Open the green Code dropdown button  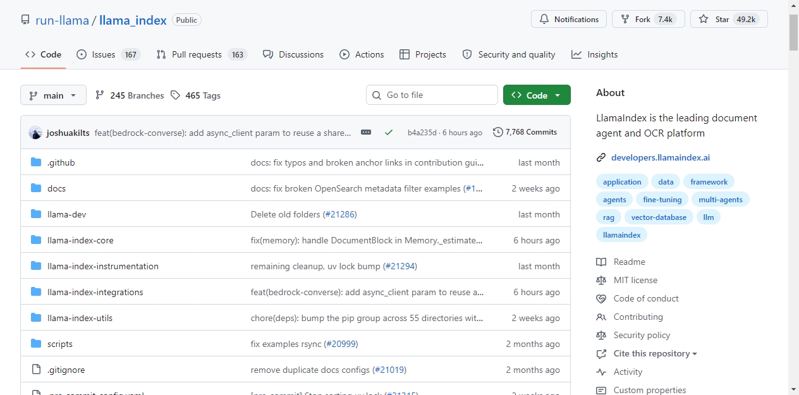(x=537, y=95)
